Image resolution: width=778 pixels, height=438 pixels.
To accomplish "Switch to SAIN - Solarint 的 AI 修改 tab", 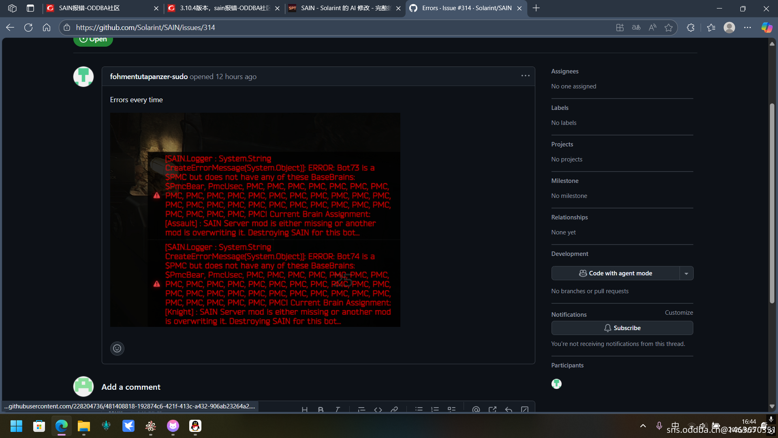I will pyautogui.click(x=344, y=8).
